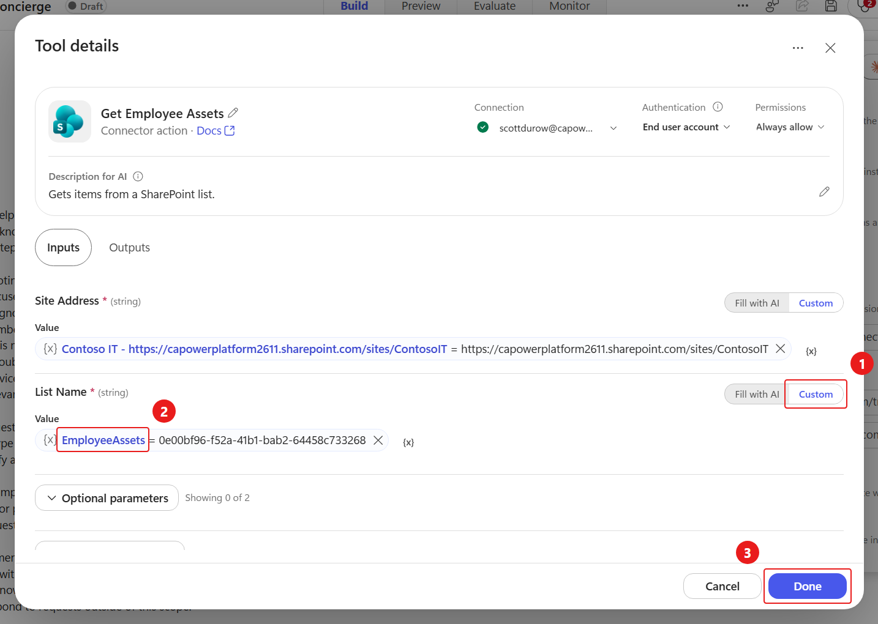Image resolution: width=878 pixels, height=624 pixels.
Task: Set Site Address to Fill with AI
Action: click(757, 303)
